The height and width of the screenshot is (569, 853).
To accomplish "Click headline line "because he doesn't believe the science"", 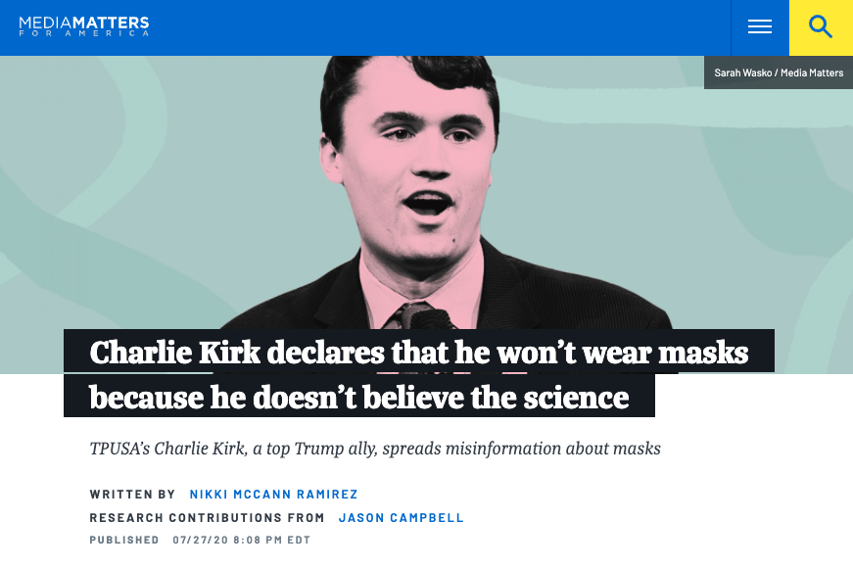I will point(358,397).
